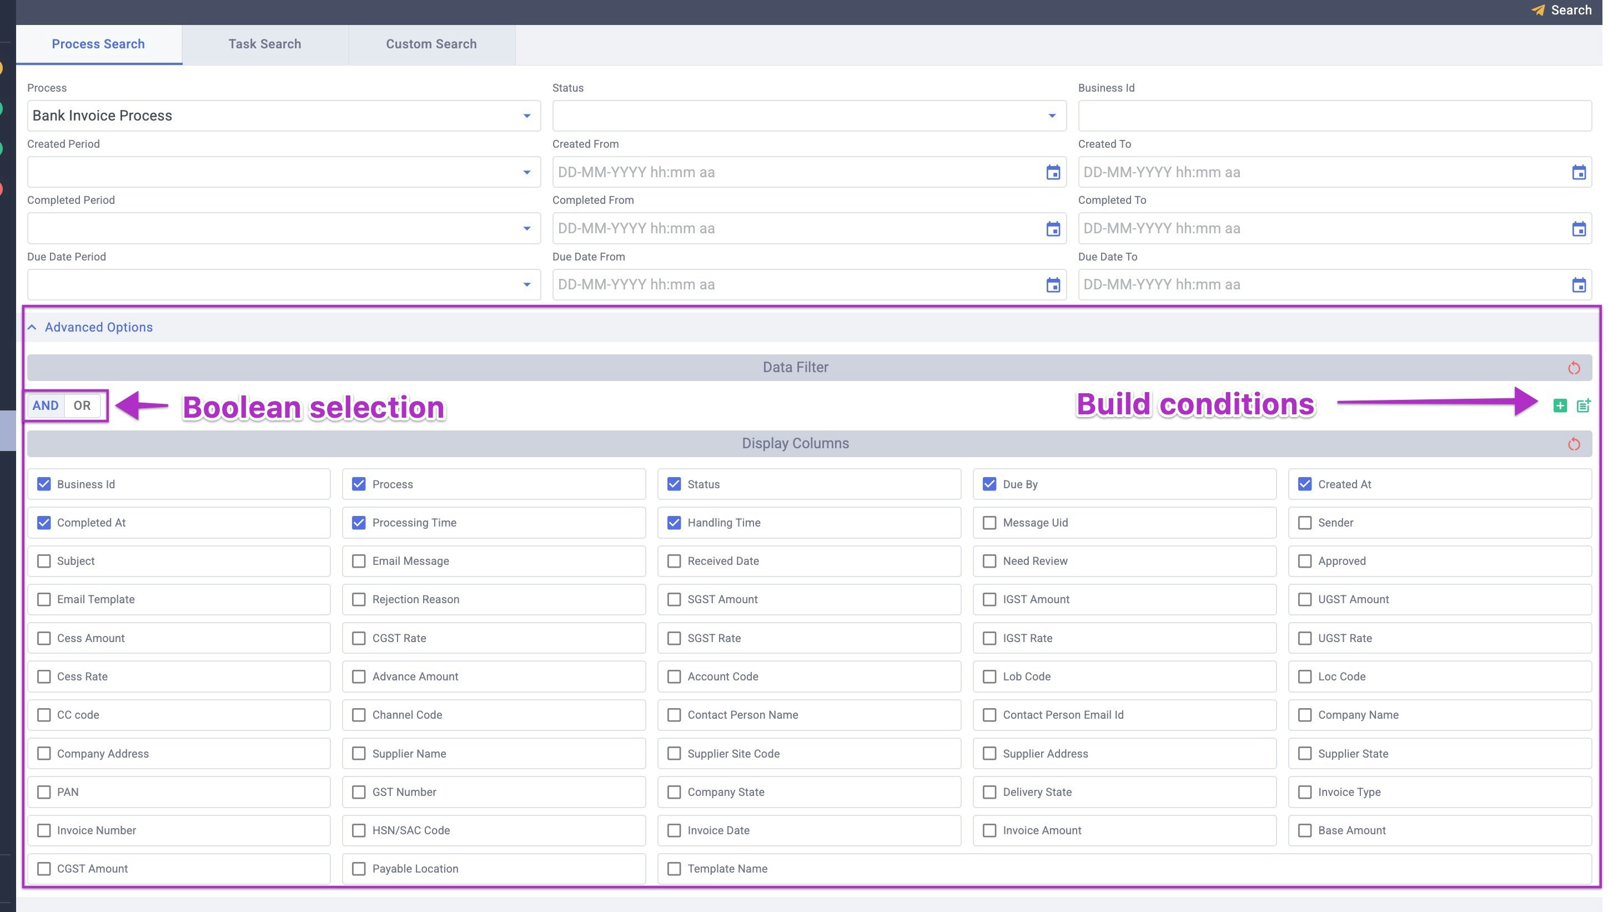Open the Completed From calendar picker
This screenshot has height=912, width=1608.
[1053, 229]
